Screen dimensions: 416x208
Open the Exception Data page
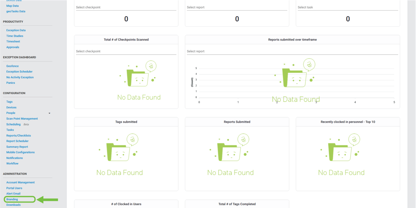pos(16,30)
